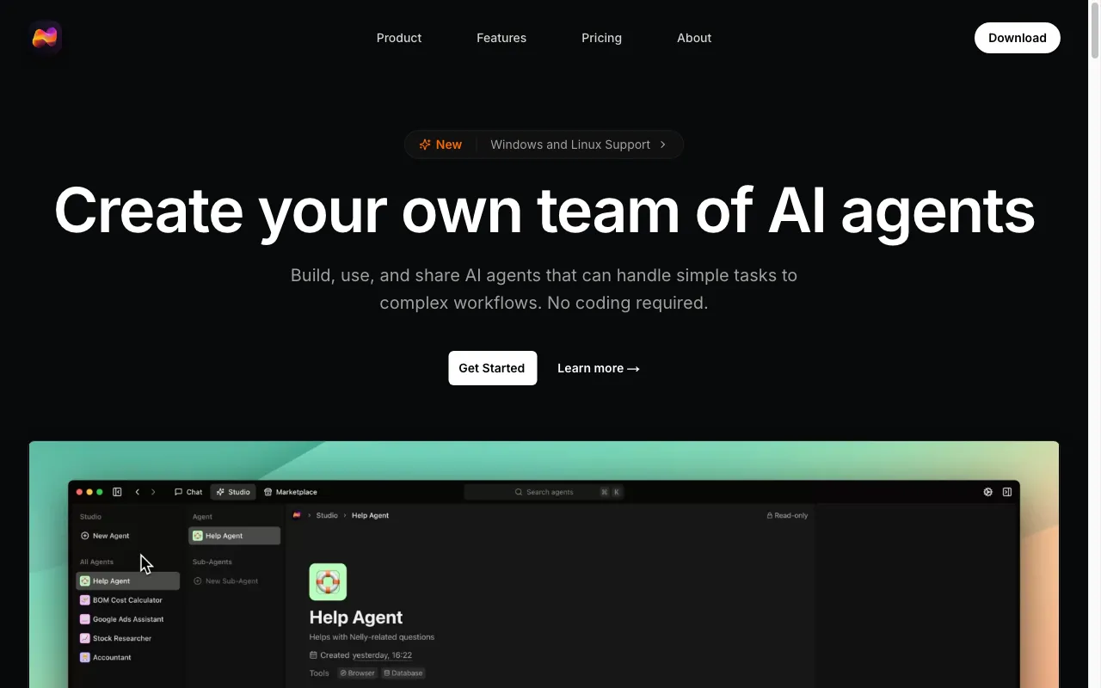Select the Studio tab

pyautogui.click(x=233, y=492)
